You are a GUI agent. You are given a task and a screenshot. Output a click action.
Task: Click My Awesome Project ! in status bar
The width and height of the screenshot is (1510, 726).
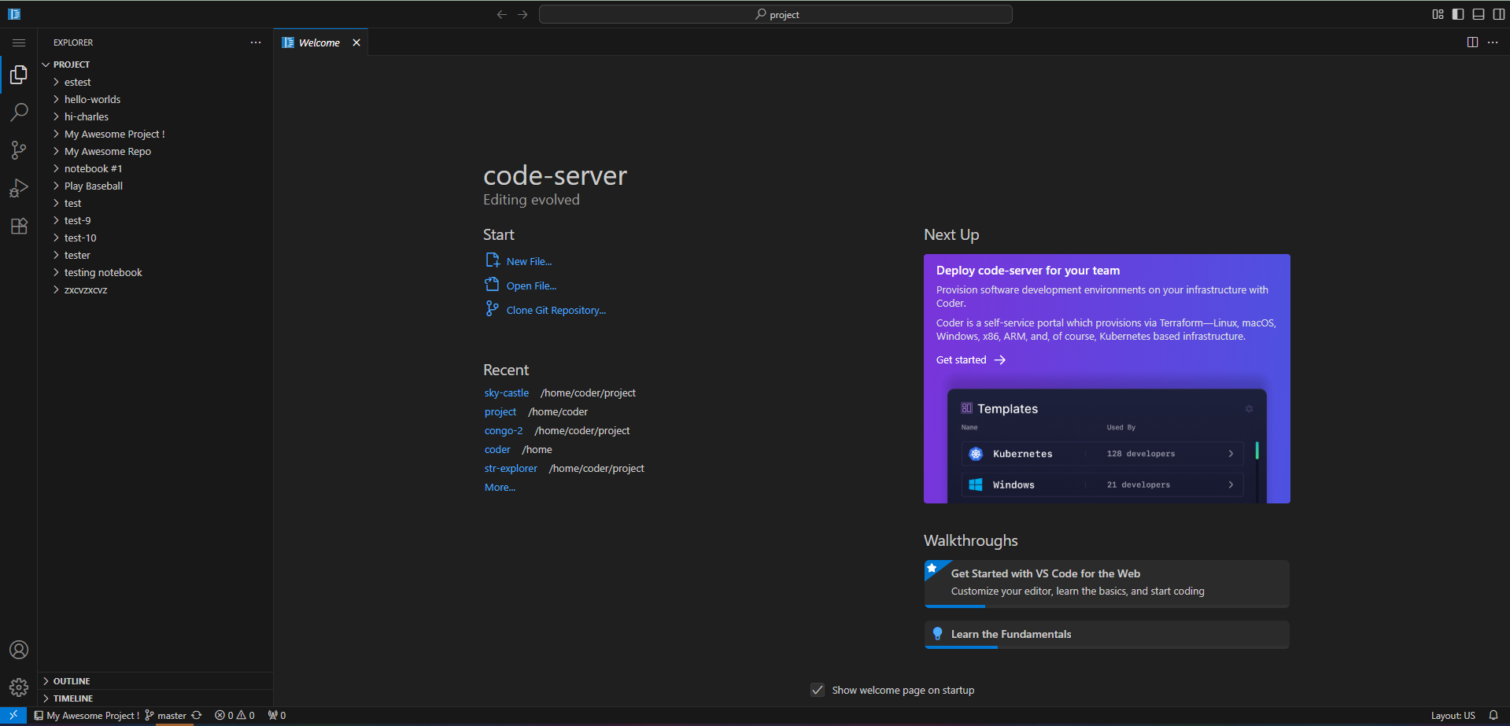[87, 715]
